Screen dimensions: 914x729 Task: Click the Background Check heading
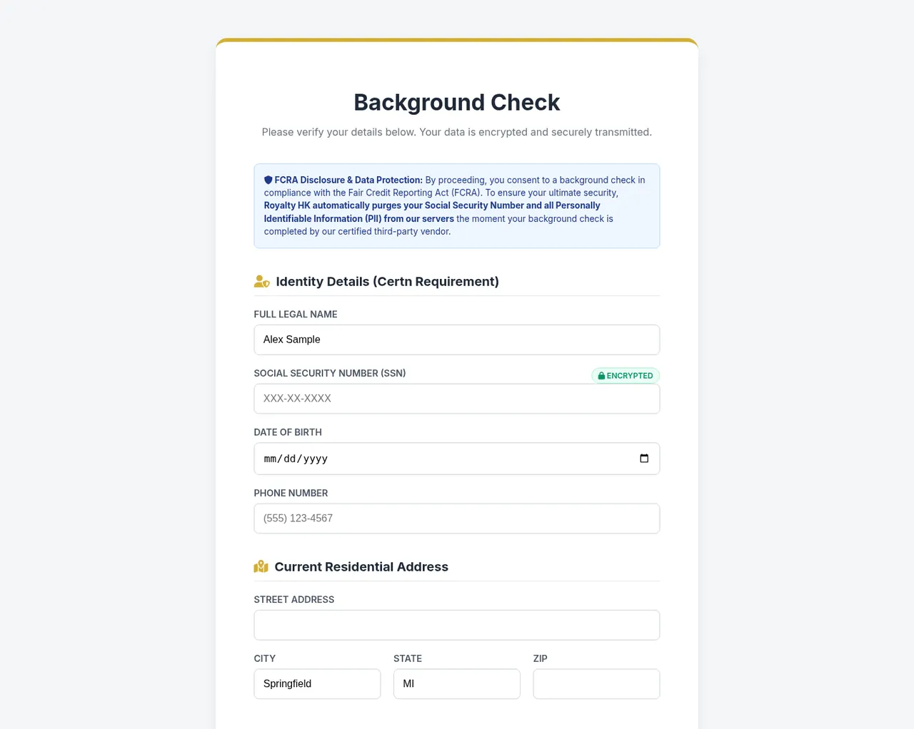click(x=457, y=103)
